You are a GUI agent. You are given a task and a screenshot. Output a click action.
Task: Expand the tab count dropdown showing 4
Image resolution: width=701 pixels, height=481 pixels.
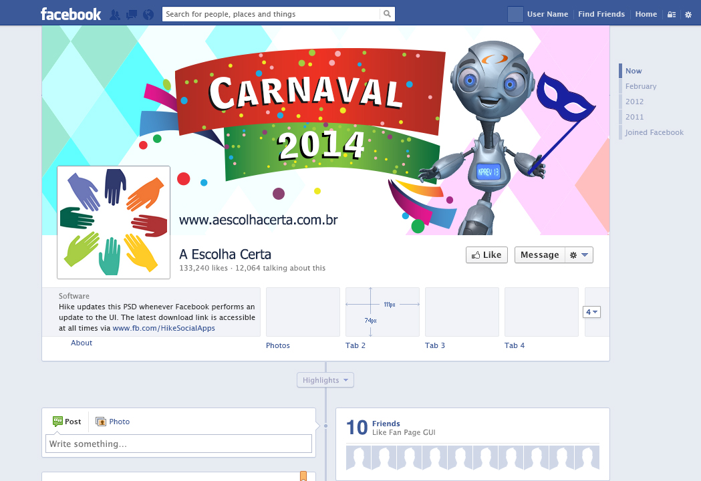(x=591, y=312)
